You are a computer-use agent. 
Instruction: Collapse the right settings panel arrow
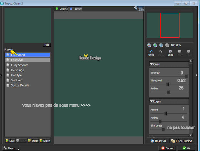coord(197,75)
